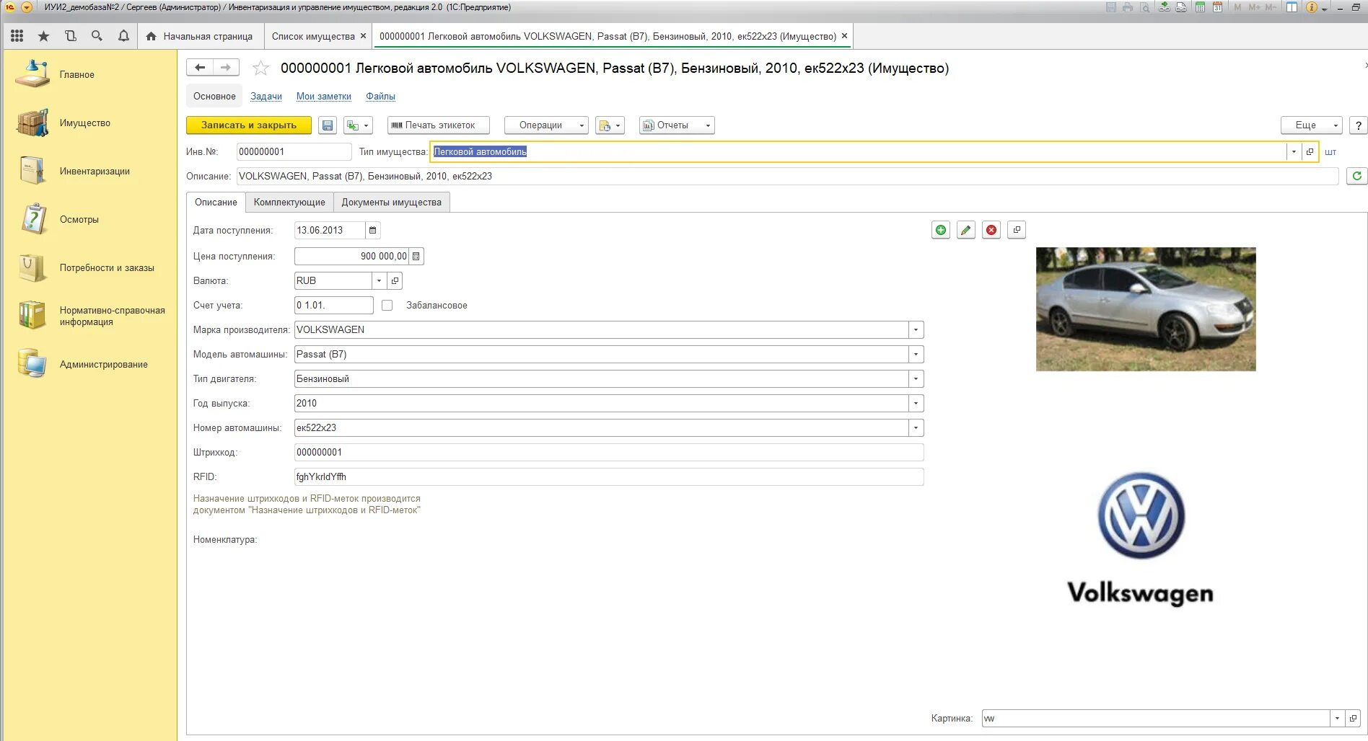This screenshot has height=741, width=1368.
Task: Add this property card to favorites
Action: (x=260, y=68)
